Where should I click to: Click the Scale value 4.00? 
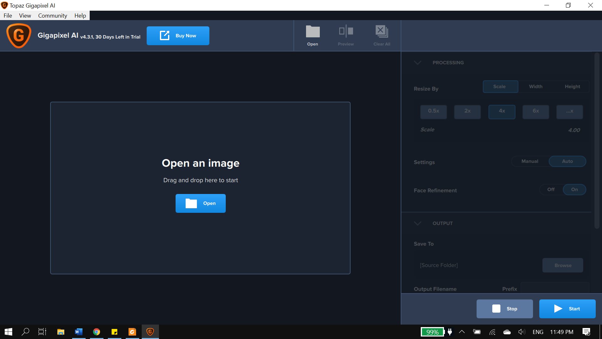point(574,130)
